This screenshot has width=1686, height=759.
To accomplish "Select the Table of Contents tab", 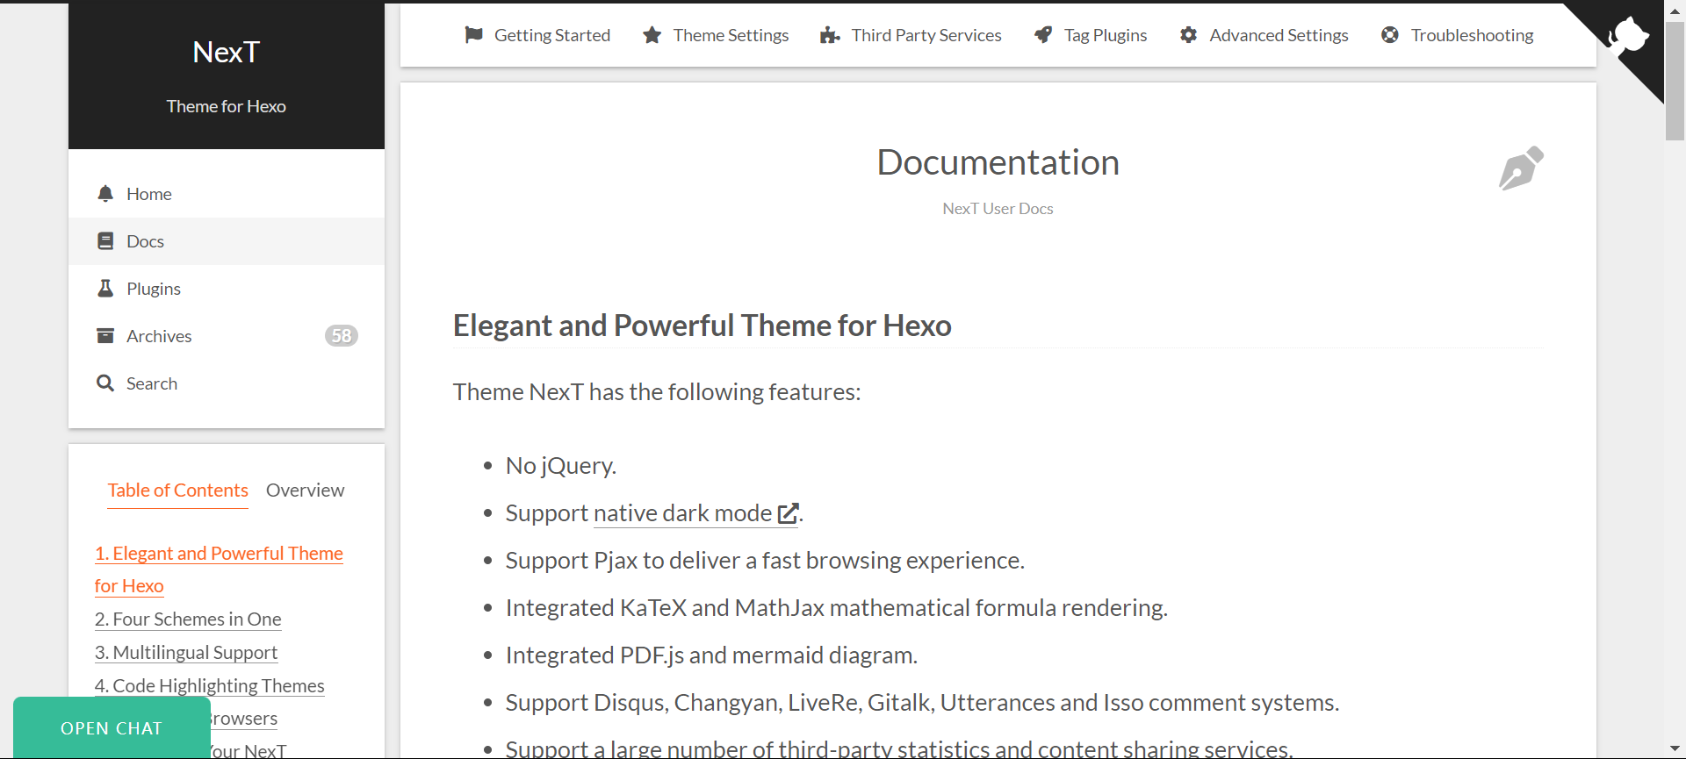I will pyautogui.click(x=177, y=490).
